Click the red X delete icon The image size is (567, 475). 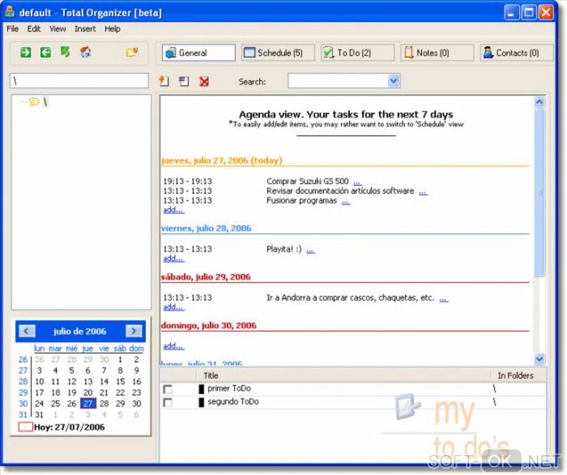point(204,81)
